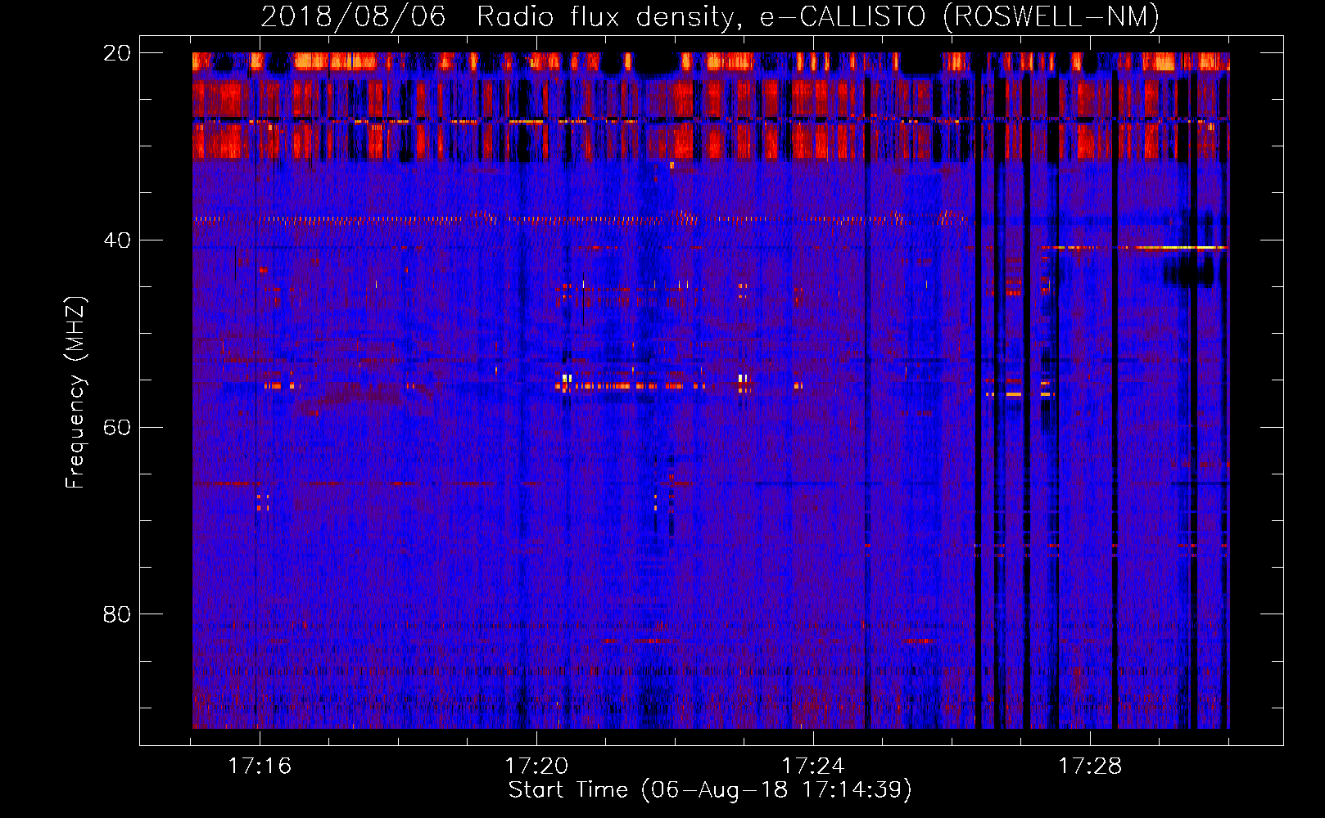Click the time tick label "17:28"
Screen dimensions: 1325x818
click(1090, 766)
